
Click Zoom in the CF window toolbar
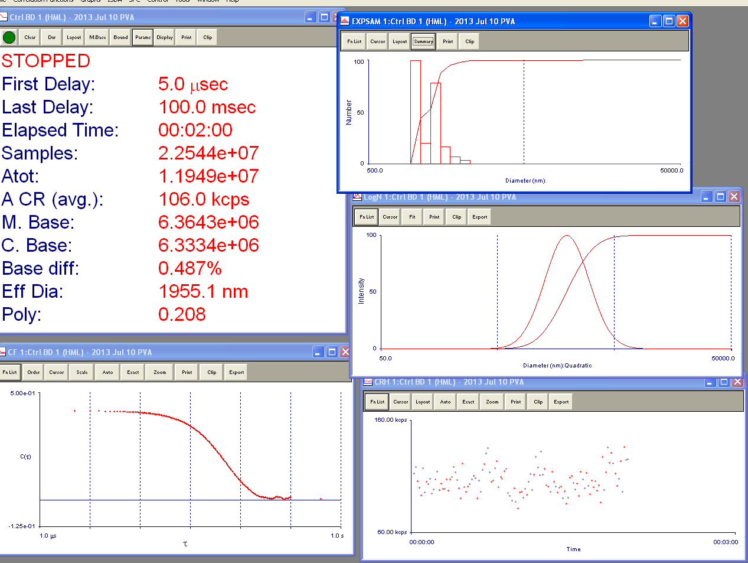160,372
